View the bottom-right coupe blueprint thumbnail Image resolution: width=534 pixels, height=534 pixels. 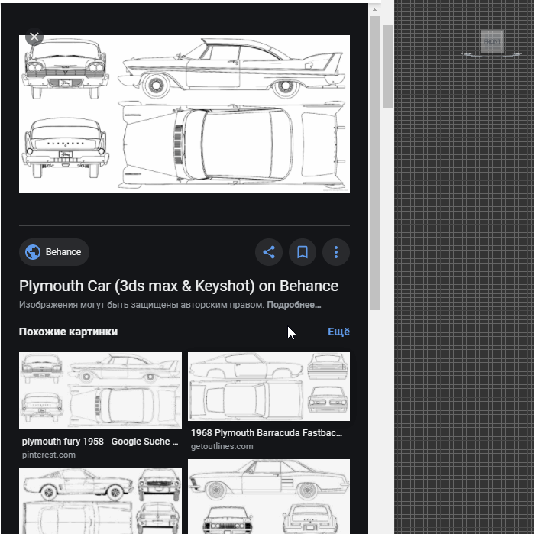[269, 496]
